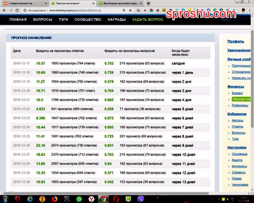Click the Google Chrome taskbar icon
The height and width of the screenshot is (203, 254).
(103, 198)
